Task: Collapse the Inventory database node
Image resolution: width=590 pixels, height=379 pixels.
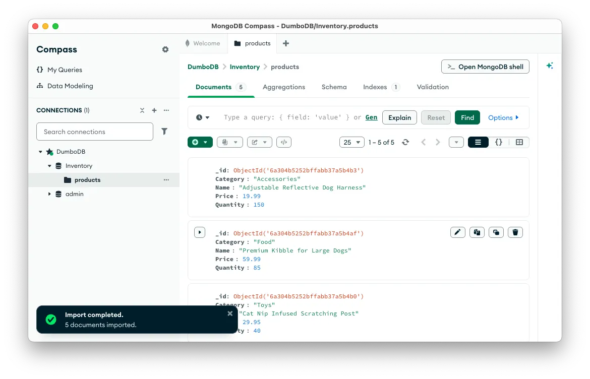Action: 49,166
